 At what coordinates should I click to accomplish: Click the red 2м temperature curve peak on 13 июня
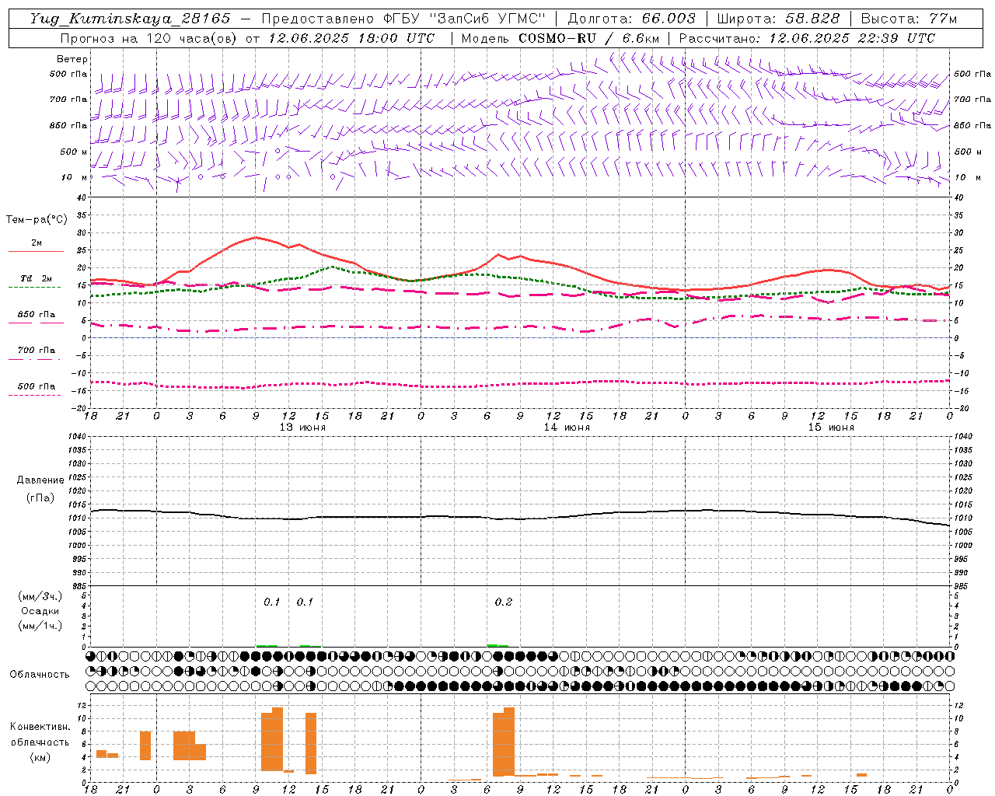pyautogui.click(x=256, y=237)
